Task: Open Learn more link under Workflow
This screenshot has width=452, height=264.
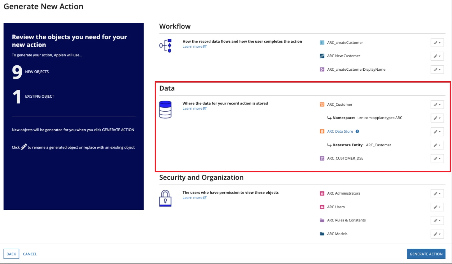Action: click(x=194, y=47)
